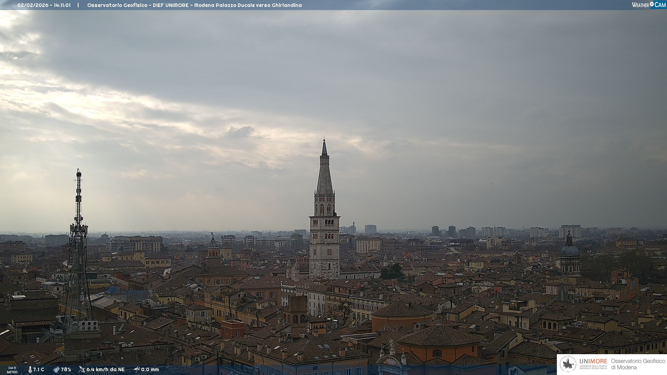Image resolution: width=667 pixels, height=375 pixels.
Task: Click the WeatherCam logo
Action: [649, 5]
